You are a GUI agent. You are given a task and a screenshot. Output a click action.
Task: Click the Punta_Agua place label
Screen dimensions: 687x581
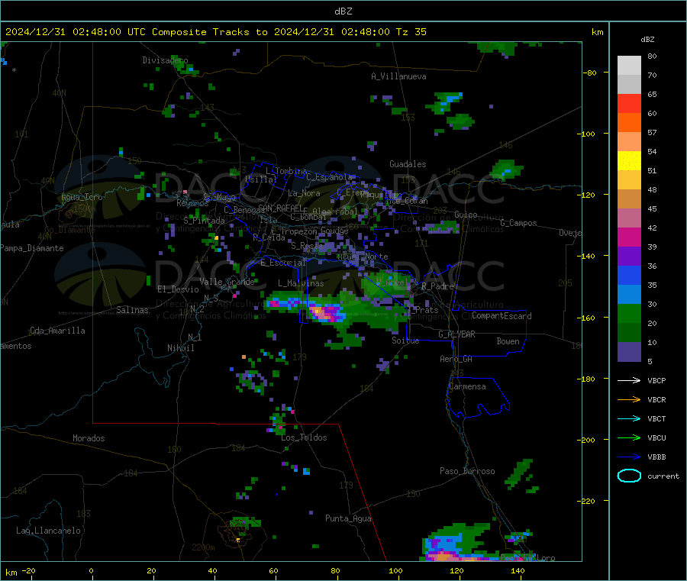coord(348,518)
